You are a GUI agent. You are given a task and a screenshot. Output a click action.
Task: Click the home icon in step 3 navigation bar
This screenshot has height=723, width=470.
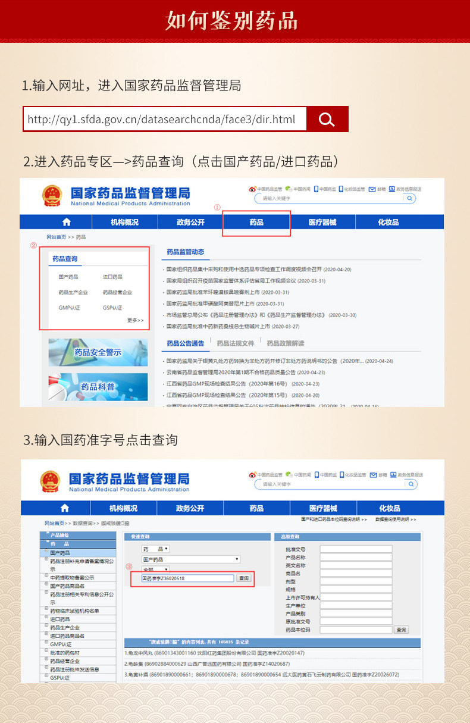pyautogui.click(x=65, y=509)
